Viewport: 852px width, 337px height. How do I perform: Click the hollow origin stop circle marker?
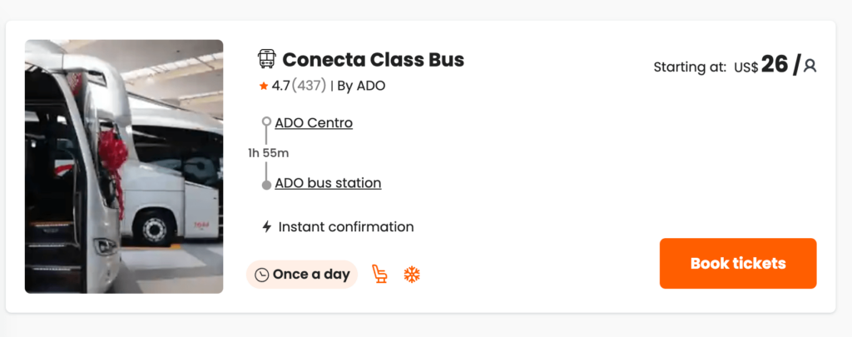(266, 121)
